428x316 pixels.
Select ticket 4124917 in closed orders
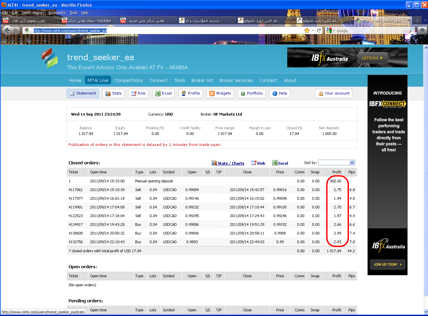(x=76, y=224)
